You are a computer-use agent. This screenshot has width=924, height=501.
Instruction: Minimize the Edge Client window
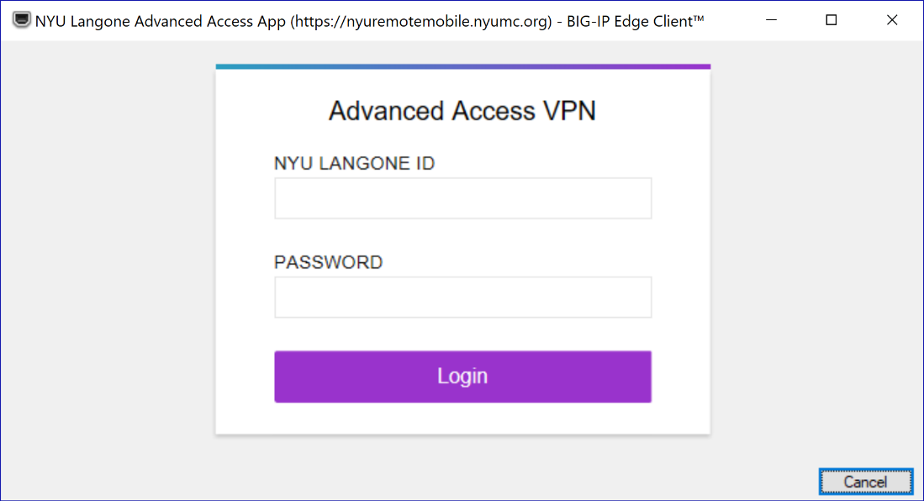click(771, 19)
